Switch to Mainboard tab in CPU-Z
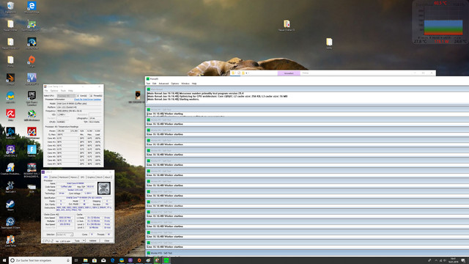The height and width of the screenshot is (264, 469). point(64,177)
